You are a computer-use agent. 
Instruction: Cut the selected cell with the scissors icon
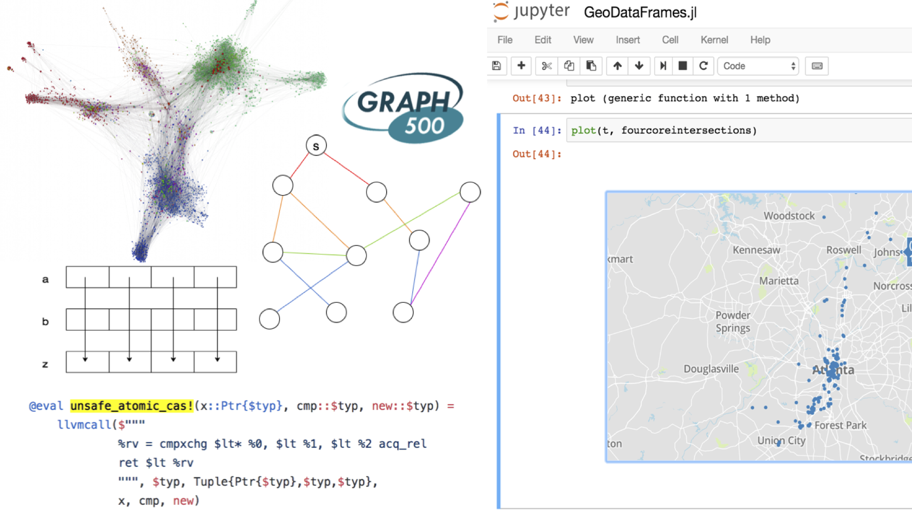click(546, 66)
